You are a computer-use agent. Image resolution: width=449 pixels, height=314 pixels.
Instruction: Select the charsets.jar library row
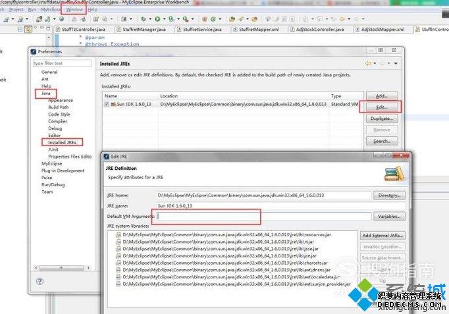point(222,263)
